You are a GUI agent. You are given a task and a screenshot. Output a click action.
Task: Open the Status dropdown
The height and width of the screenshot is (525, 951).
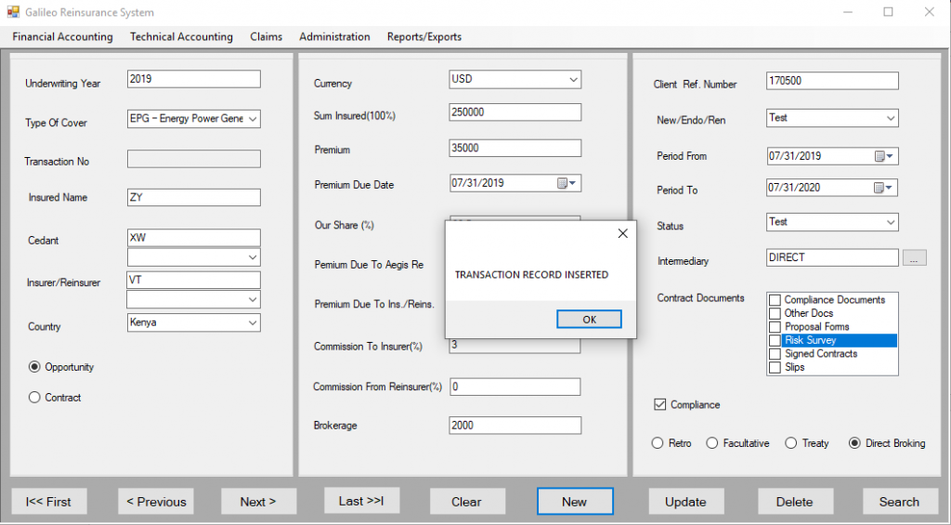point(890,222)
